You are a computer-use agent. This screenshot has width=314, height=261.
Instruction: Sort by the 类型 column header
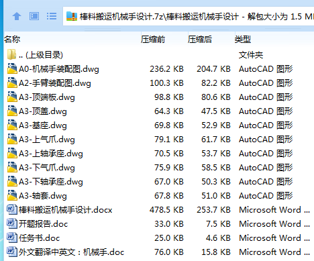click(x=243, y=40)
